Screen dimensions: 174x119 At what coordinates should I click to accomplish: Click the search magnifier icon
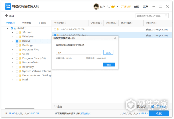point(166,16)
